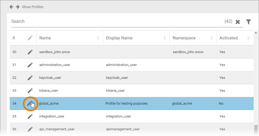259x136 pixels.
Task: Select the kibana_user name cell
Action: (x=49, y=91)
